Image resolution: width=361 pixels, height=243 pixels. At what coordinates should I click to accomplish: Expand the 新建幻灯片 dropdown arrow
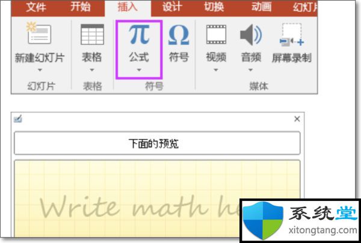[x=40, y=70]
